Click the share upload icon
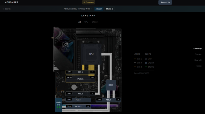This screenshot has width=205, height=114. 112,9
